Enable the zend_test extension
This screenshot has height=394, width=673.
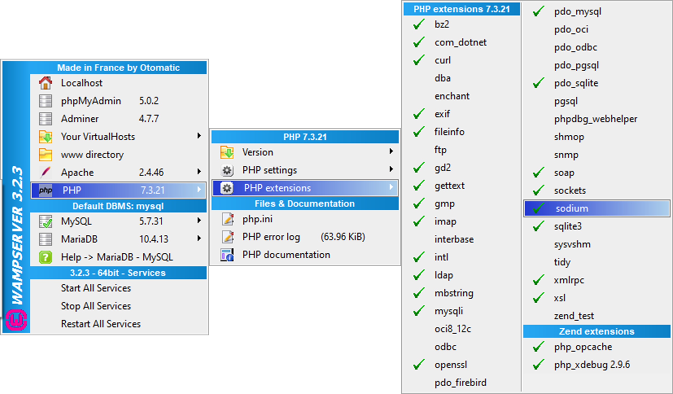(x=597, y=316)
